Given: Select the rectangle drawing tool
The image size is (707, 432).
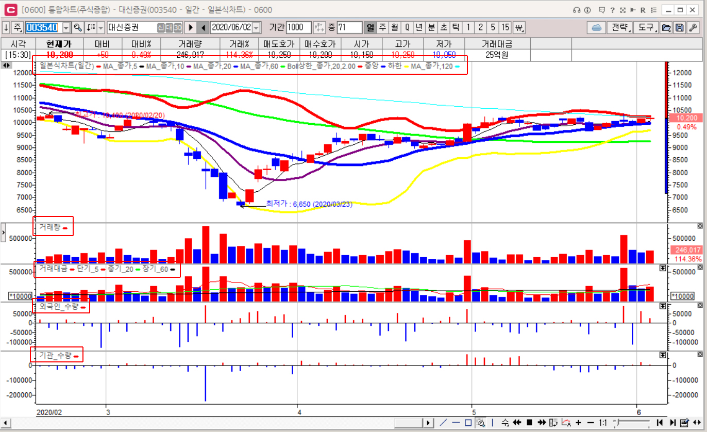Looking at the screenshot, I should 468,423.
